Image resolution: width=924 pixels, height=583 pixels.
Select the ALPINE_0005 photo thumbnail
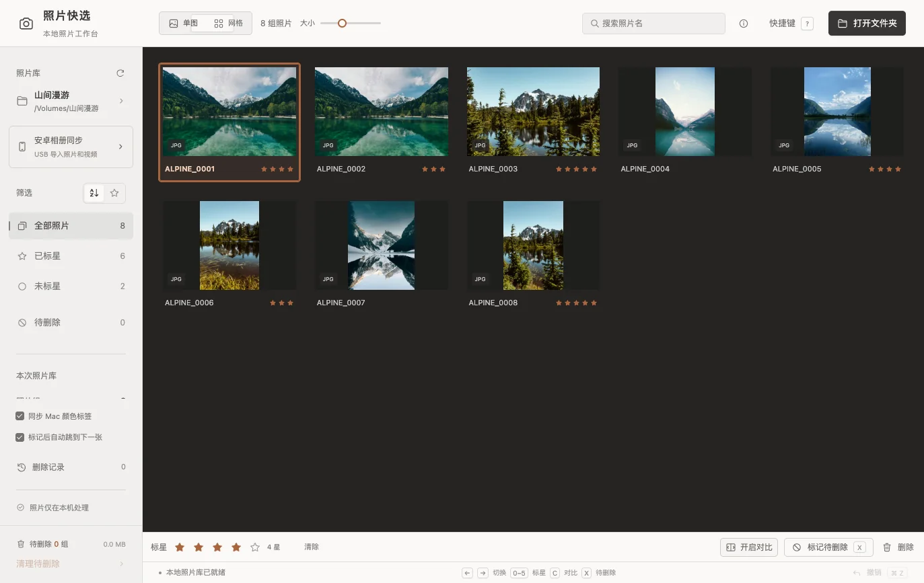click(837, 112)
